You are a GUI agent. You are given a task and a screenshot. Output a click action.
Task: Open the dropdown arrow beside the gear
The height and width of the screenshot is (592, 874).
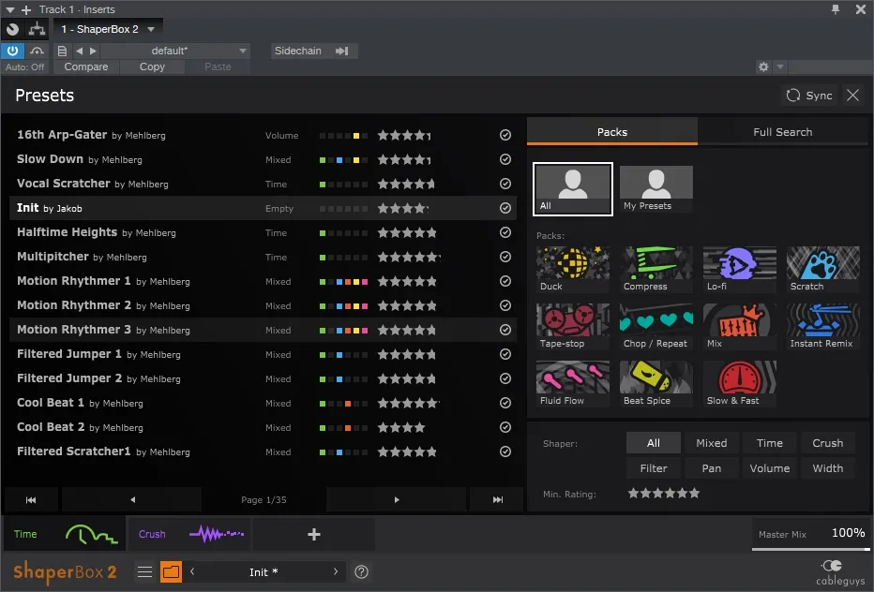[780, 67]
